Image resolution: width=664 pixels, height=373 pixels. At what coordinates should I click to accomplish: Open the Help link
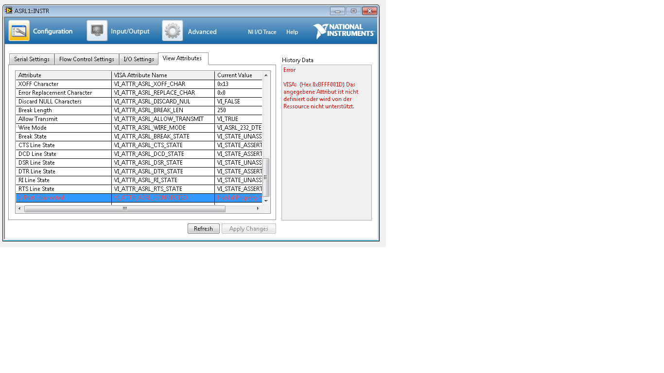292,32
